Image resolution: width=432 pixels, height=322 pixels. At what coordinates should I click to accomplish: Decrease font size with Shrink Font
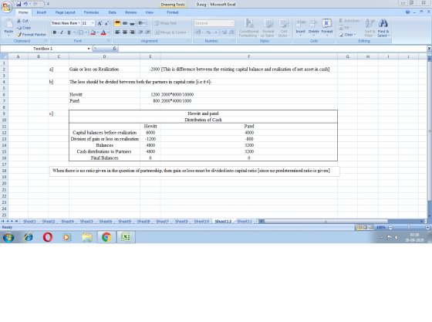pyautogui.click(x=106, y=23)
